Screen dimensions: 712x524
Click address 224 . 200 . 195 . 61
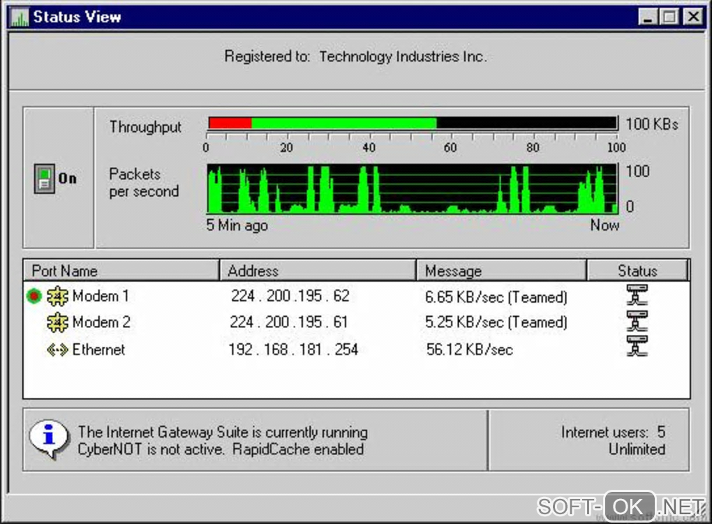click(x=289, y=322)
